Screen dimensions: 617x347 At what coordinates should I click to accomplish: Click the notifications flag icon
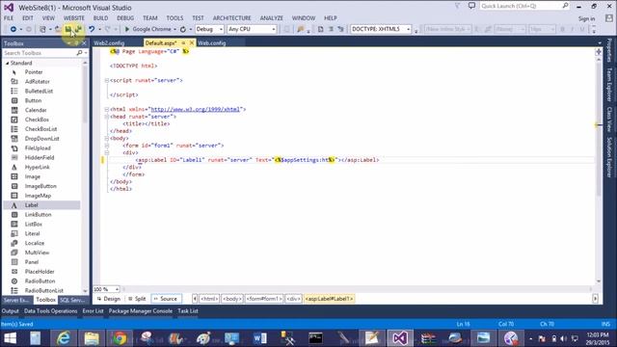tap(457, 6)
